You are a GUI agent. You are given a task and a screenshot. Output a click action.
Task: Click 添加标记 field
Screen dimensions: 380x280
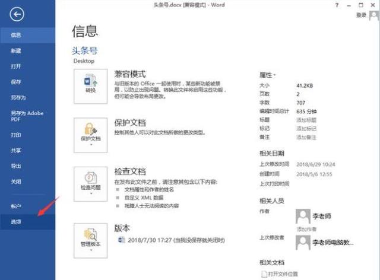pos(306,129)
